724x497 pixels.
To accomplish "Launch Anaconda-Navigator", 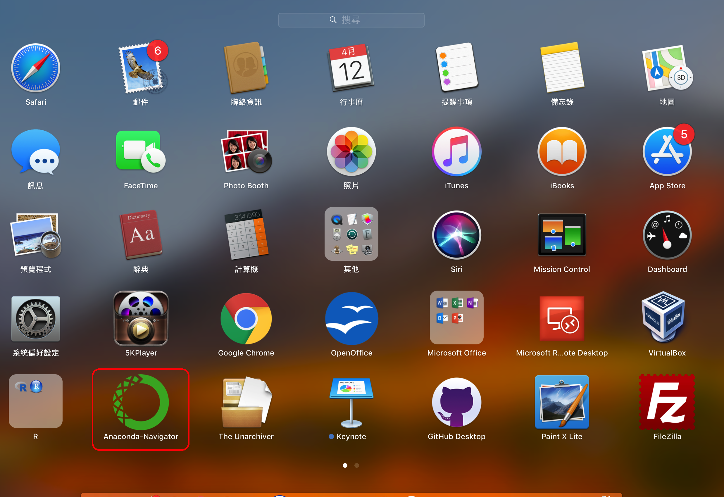I will [141, 402].
